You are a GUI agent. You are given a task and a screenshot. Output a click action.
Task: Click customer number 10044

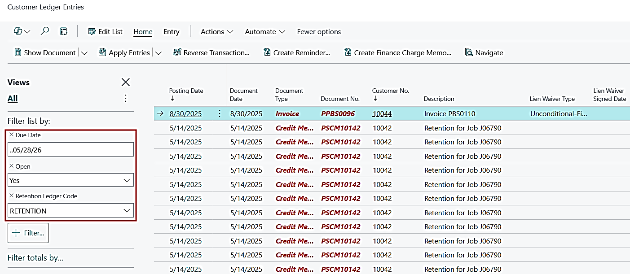point(382,113)
